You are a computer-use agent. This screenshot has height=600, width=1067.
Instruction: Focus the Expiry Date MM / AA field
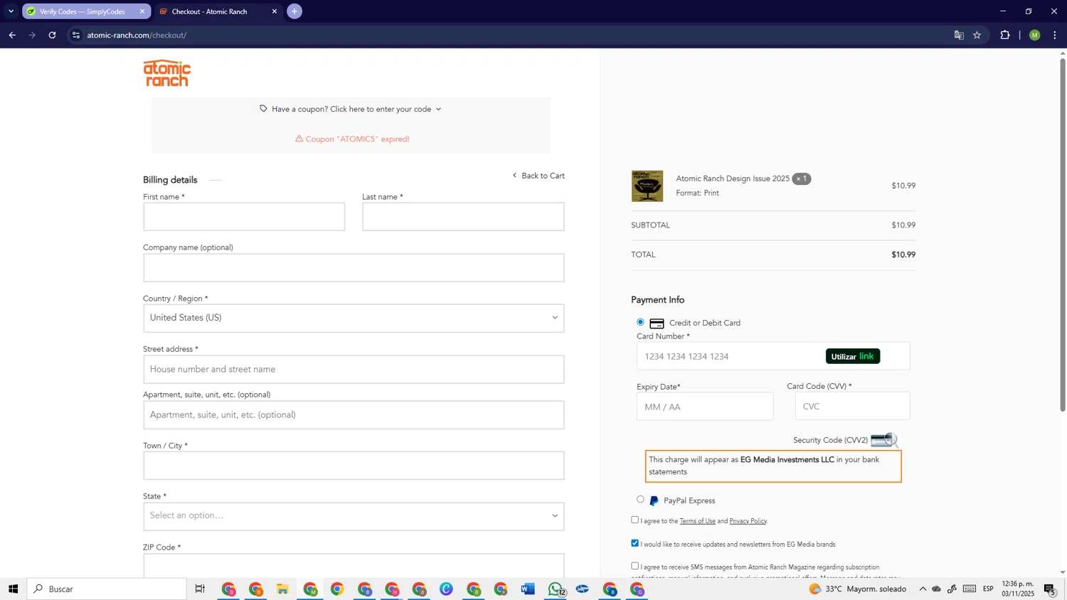tap(705, 407)
